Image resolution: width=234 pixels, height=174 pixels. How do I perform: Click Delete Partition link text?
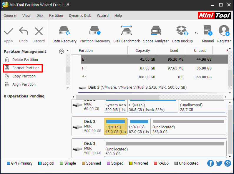click(x=25, y=60)
